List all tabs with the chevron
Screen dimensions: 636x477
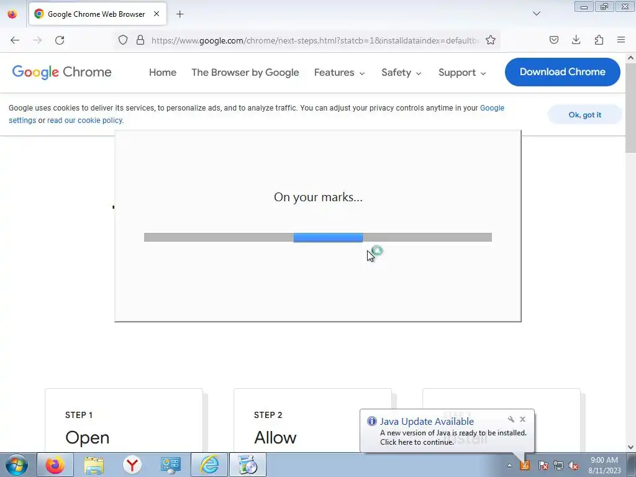[537, 14]
